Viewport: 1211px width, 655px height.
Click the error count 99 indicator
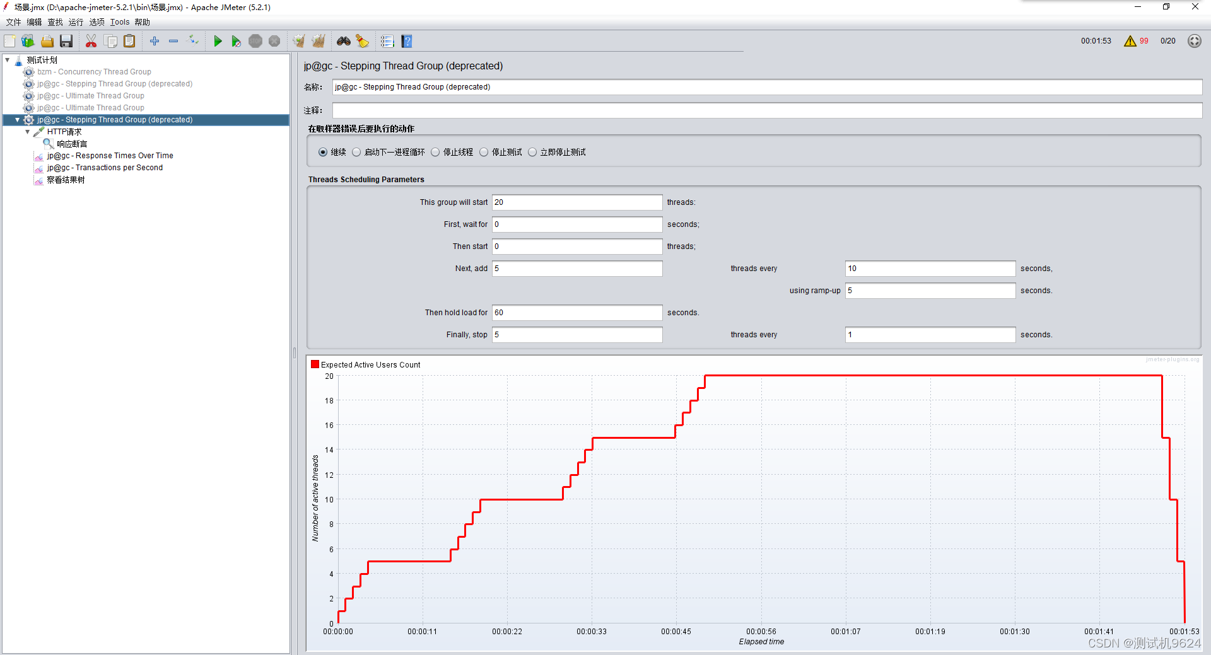coord(1144,41)
